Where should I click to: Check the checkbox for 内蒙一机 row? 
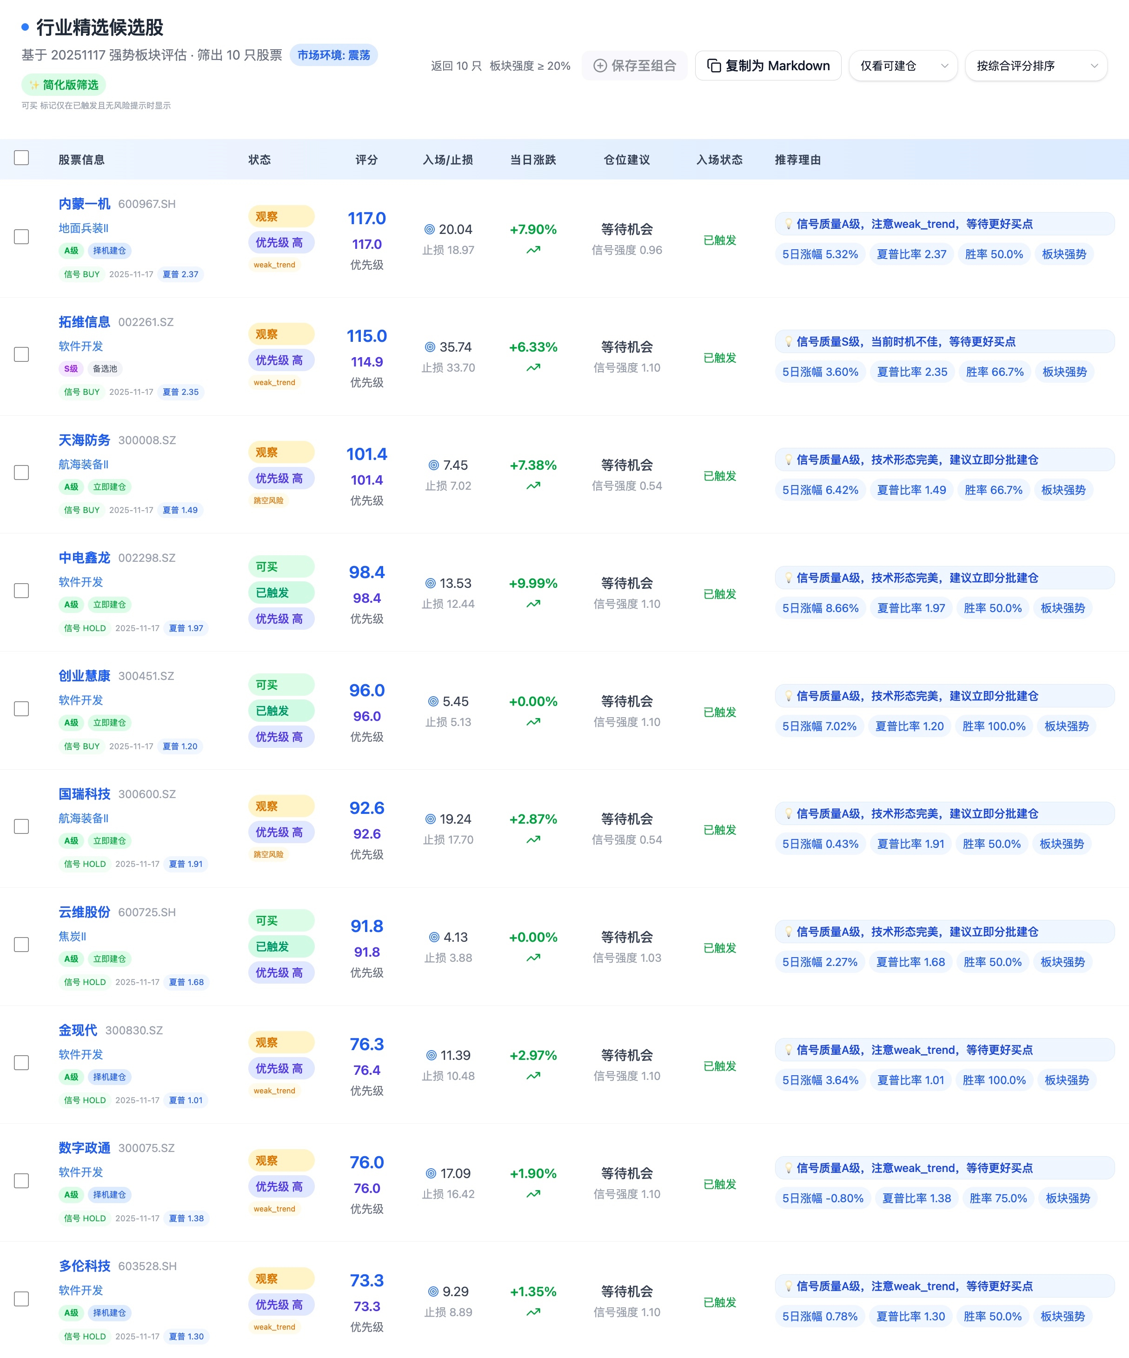click(x=21, y=237)
